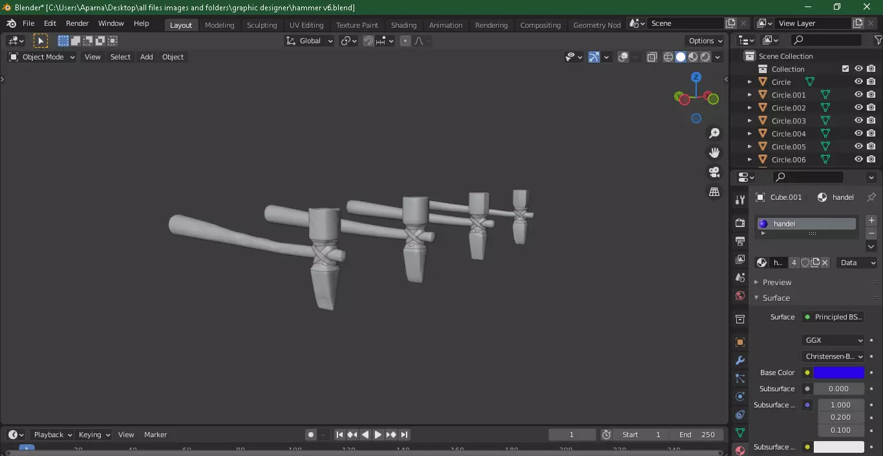
Task: Open the Object properties tab
Action: (x=740, y=342)
